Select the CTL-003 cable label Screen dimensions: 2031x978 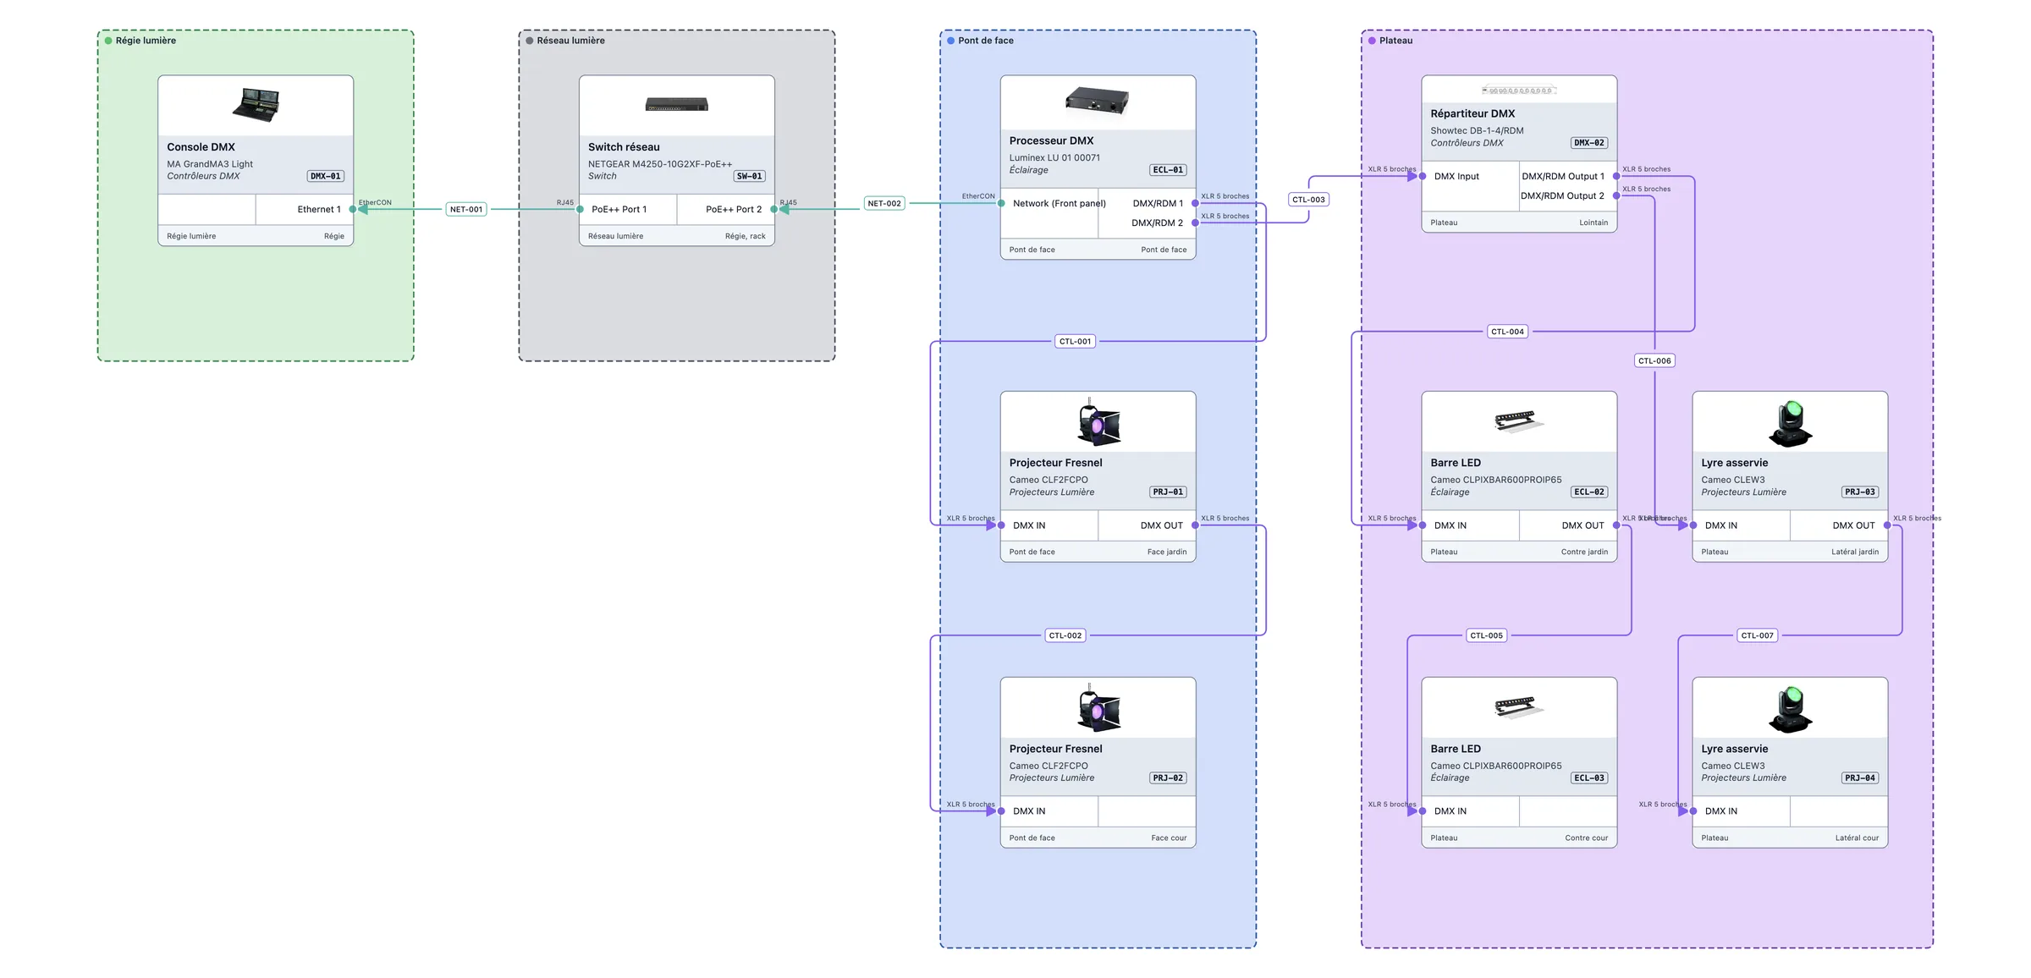[x=1309, y=200]
